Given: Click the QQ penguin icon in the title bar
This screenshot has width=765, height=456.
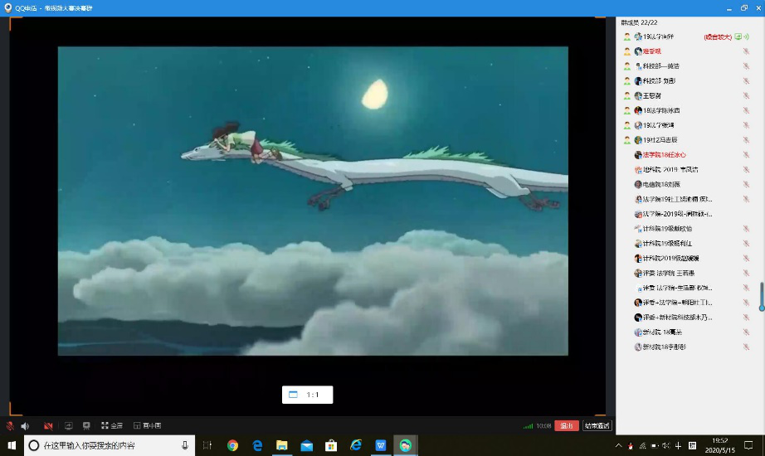Looking at the screenshot, I should (x=7, y=7).
